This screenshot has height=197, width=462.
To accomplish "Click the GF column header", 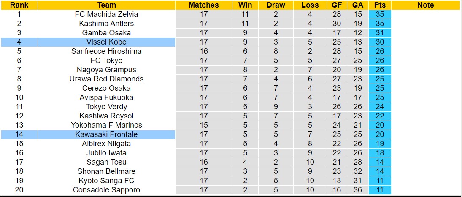I will (336, 5).
